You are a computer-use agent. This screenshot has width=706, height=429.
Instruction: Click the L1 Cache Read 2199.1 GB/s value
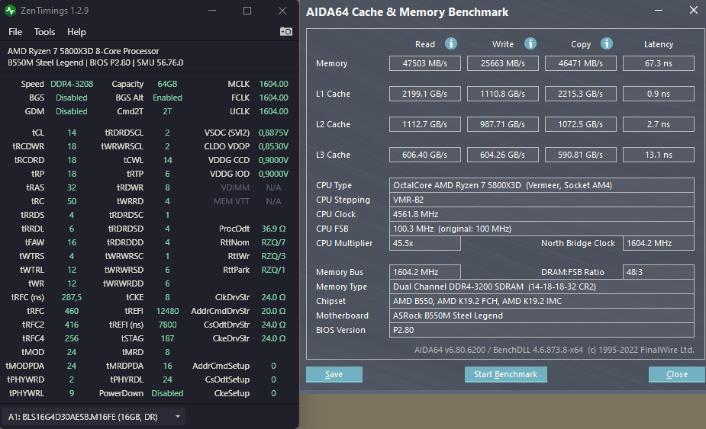click(x=425, y=94)
